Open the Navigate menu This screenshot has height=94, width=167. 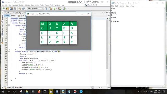point(15,5)
